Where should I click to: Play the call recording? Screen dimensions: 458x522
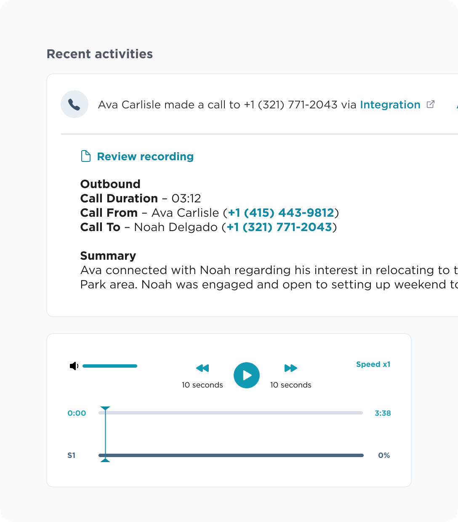click(247, 375)
